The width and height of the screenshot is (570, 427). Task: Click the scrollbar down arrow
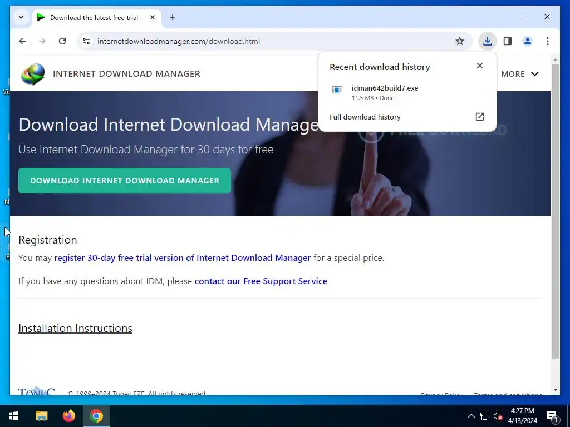click(x=555, y=390)
